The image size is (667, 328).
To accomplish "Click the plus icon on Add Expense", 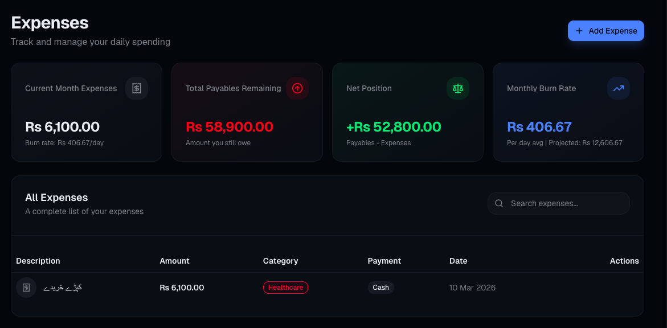I will point(579,31).
